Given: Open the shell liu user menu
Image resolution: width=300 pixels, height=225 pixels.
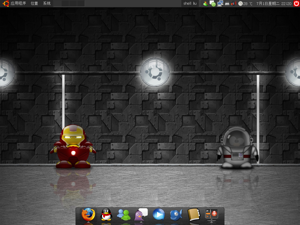Looking at the screenshot, I should (x=190, y=4).
